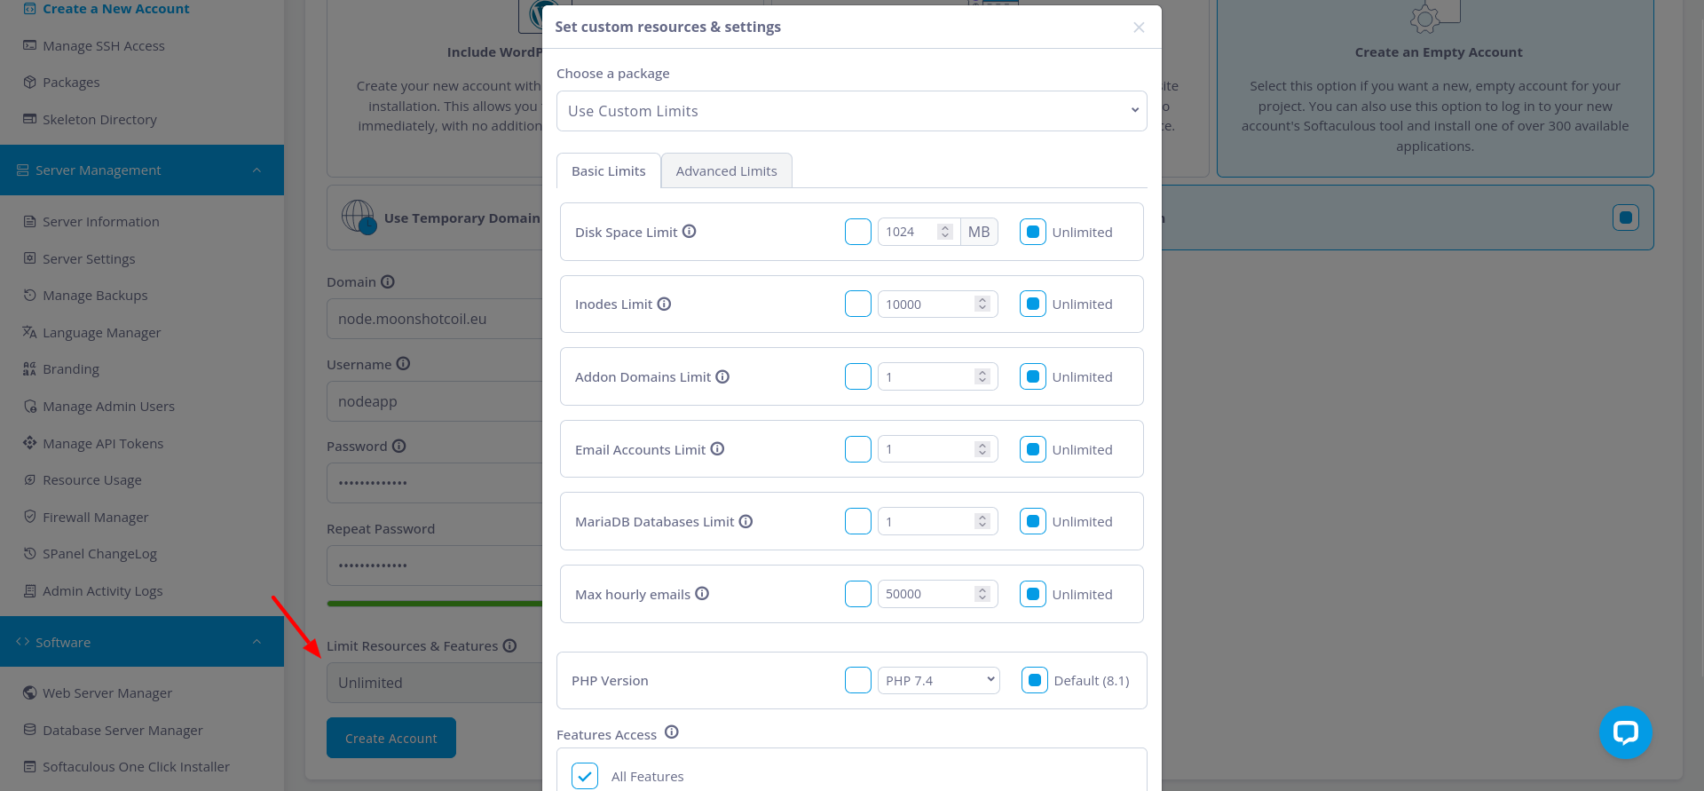Image resolution: width=1704 pixels, height=791 pixels.
Task: Toggle Unlimited for MariaDB Databases Limit
Action: pyautogui.click(x=1033, y=521)
